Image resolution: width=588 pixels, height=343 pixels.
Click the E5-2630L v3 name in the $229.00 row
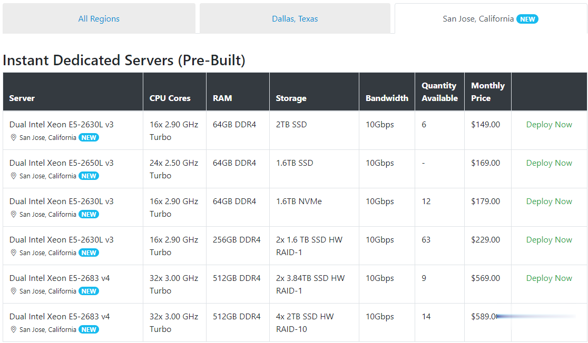click(x=62, y=240)
